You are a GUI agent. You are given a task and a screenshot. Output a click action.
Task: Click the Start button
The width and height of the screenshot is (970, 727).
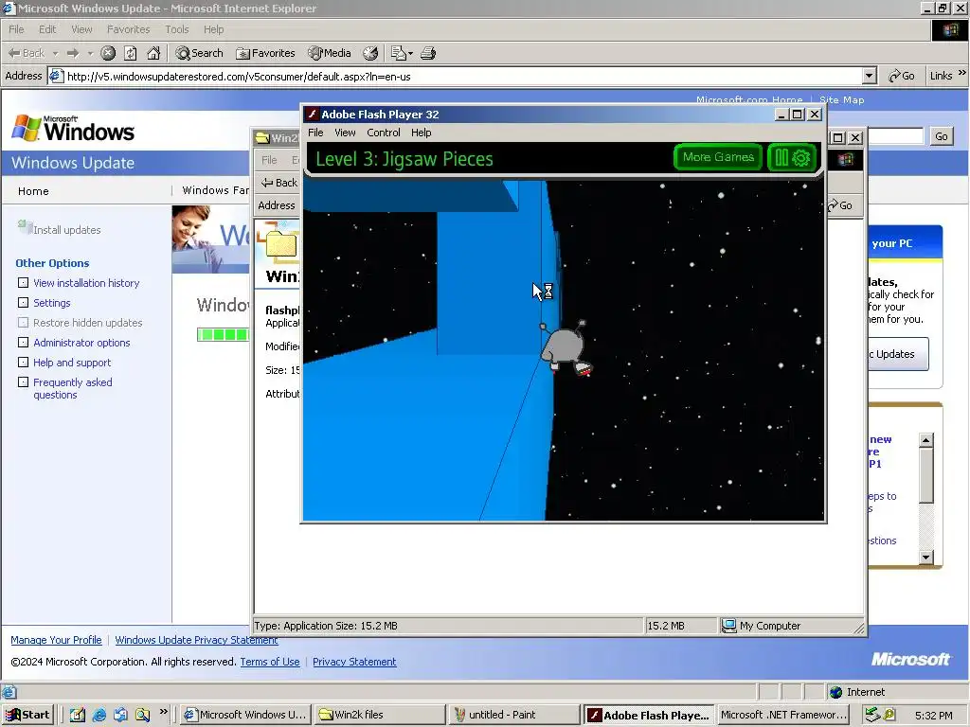point(27,715)
